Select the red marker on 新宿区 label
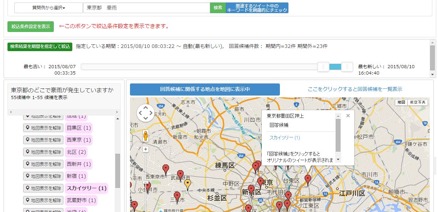The image size is (438, 212). [251, 190]
